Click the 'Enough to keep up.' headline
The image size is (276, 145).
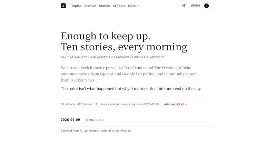tap(106, 36)
